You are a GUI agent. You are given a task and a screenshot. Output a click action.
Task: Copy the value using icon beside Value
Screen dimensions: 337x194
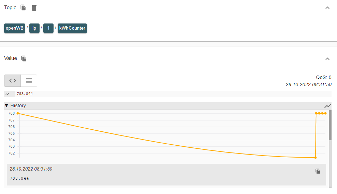point(24,59)
